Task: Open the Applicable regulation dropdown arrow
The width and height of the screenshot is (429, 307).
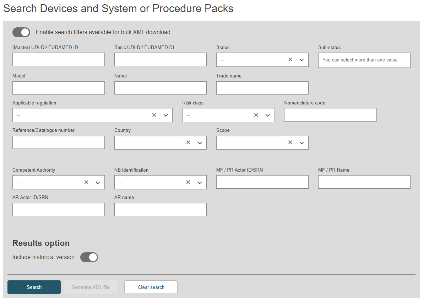Action: point(165,115)
